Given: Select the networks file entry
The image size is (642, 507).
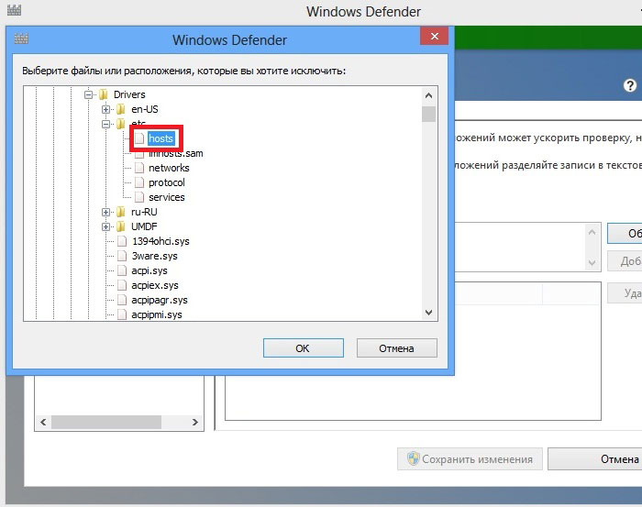Looking at the screenshot, I should (x=169, y=168).
